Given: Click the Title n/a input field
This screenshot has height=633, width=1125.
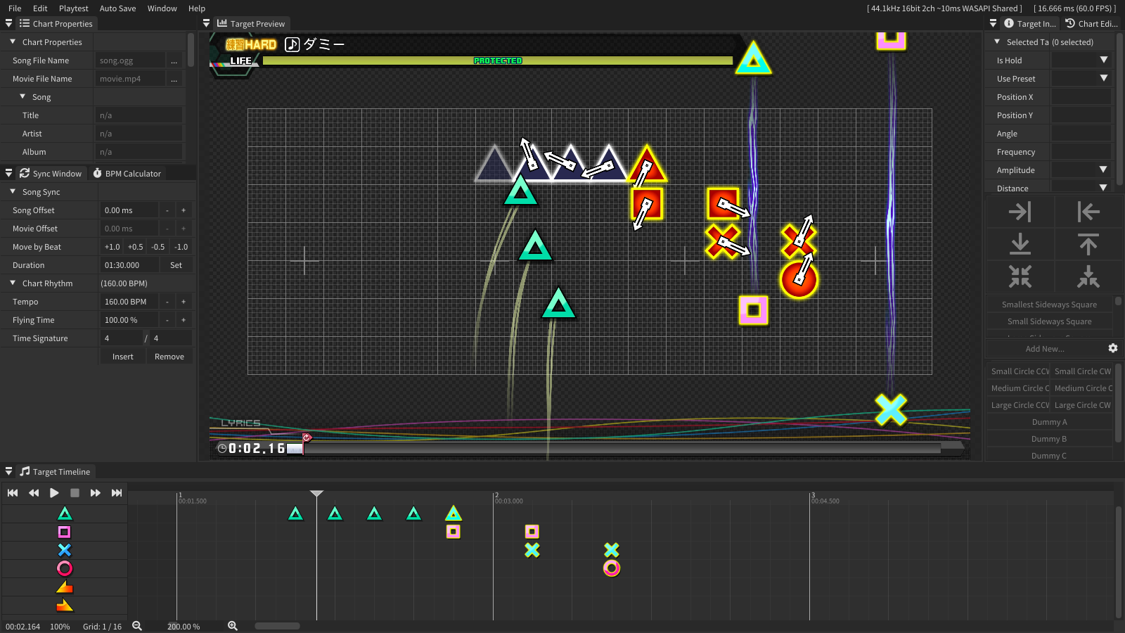Looking at the screenshot, I should point(139,115).
